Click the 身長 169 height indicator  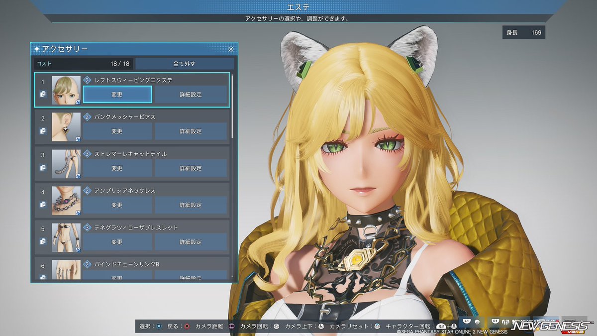coord(524,33)
